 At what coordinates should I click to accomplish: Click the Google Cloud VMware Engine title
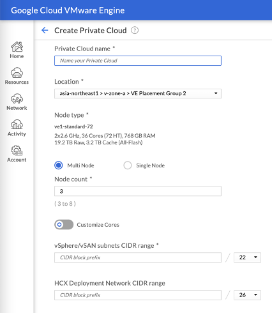[x=68, y=10]
